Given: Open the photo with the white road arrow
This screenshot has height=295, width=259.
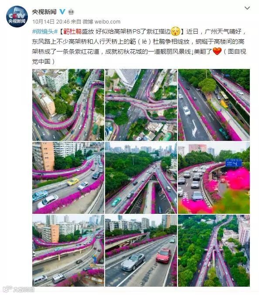Looking at the screenshot, I should tap(214, 105).
